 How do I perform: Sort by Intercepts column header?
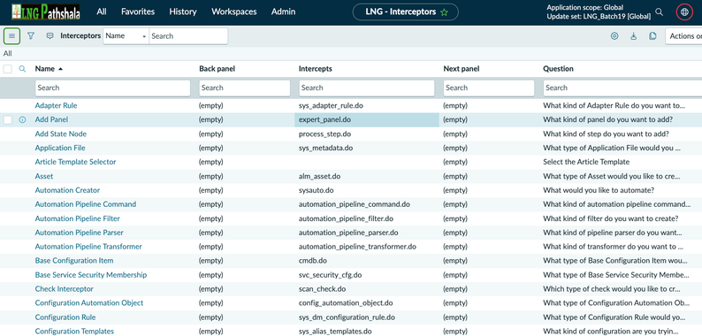[315, 69]
